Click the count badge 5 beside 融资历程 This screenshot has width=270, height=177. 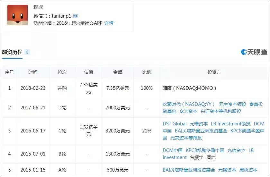tap(27, 52)
